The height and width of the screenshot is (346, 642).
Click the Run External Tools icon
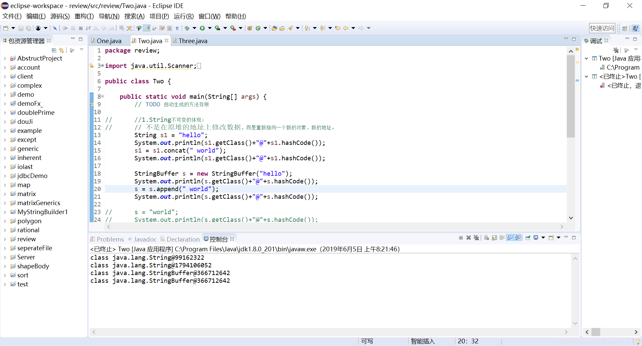pyautogui.click(x=233, y=28)
